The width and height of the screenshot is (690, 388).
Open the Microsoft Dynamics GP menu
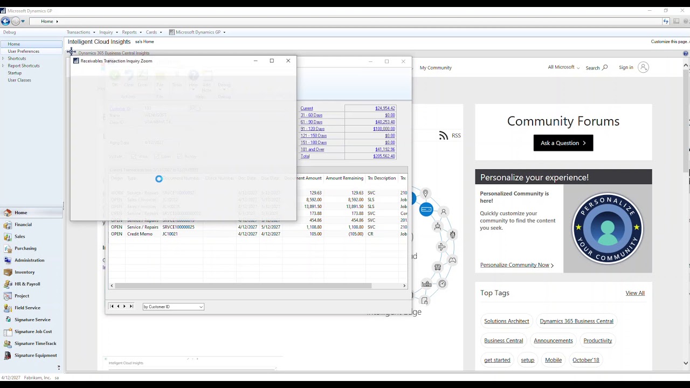197,32
